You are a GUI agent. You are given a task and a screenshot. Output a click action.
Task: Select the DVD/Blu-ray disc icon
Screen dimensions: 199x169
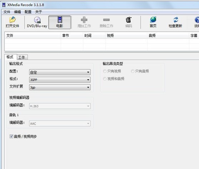(x=37, y=20)
